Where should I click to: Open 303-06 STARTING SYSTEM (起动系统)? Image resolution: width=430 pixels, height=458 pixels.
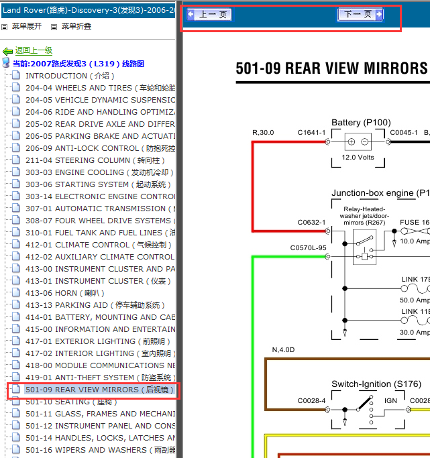(x=98, y=184)
